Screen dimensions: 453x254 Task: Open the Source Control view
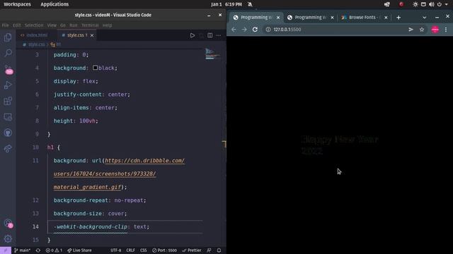click(x=8, y=69)
